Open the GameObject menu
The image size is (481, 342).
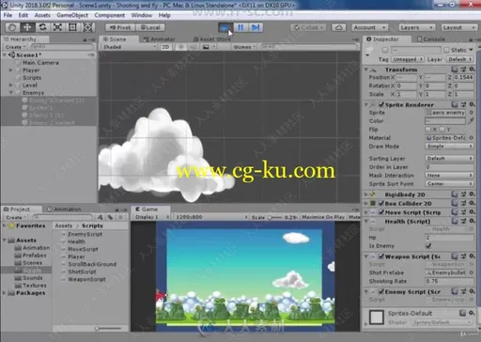coord(72,15)
